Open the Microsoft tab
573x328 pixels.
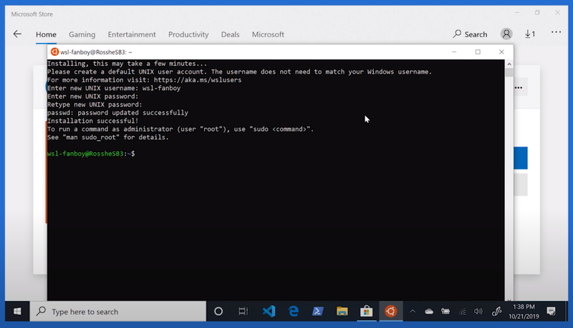[x=268, y=34]
